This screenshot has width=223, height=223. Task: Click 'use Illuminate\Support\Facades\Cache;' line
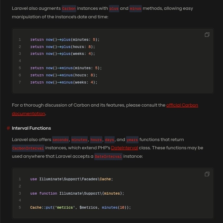71,179
